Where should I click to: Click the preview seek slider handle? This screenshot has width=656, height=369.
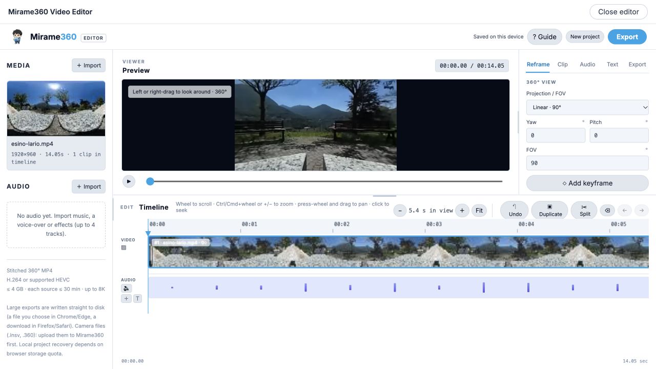[x=150, y=181]
